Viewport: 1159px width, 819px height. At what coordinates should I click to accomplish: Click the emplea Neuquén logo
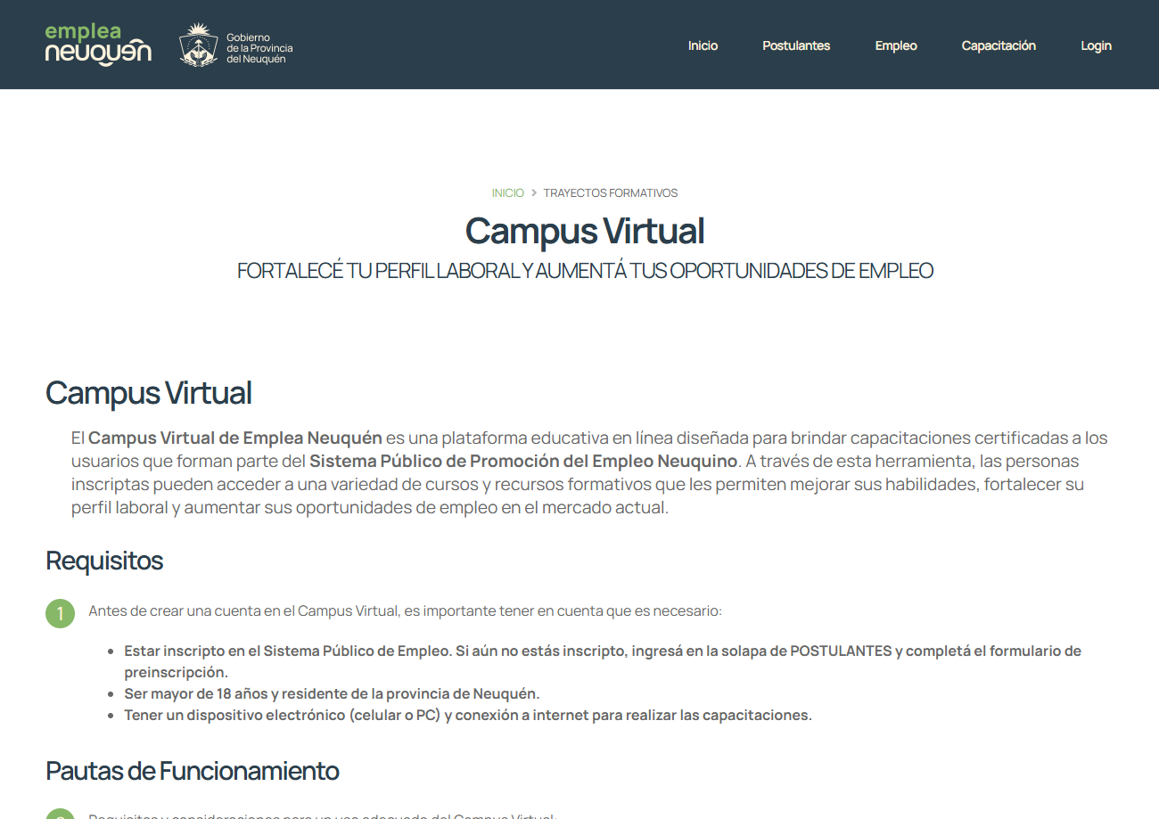[98, 45]
